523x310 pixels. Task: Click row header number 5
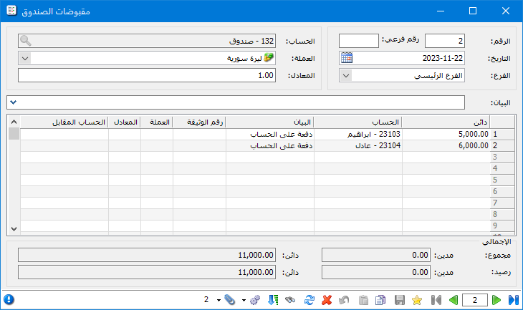pyautogui.click(x=502, y=180)
